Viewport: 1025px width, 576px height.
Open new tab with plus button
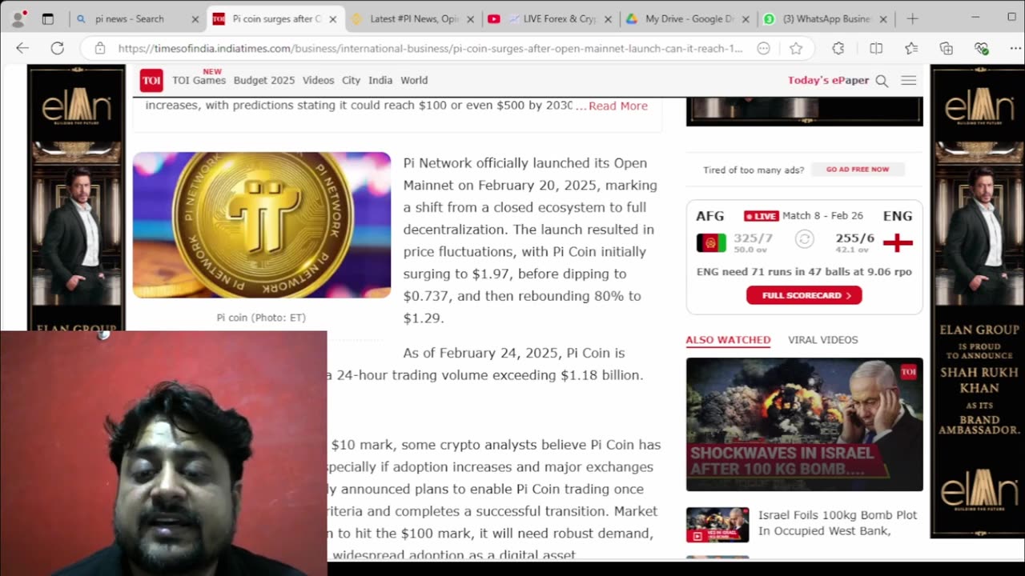coord(912,18)
